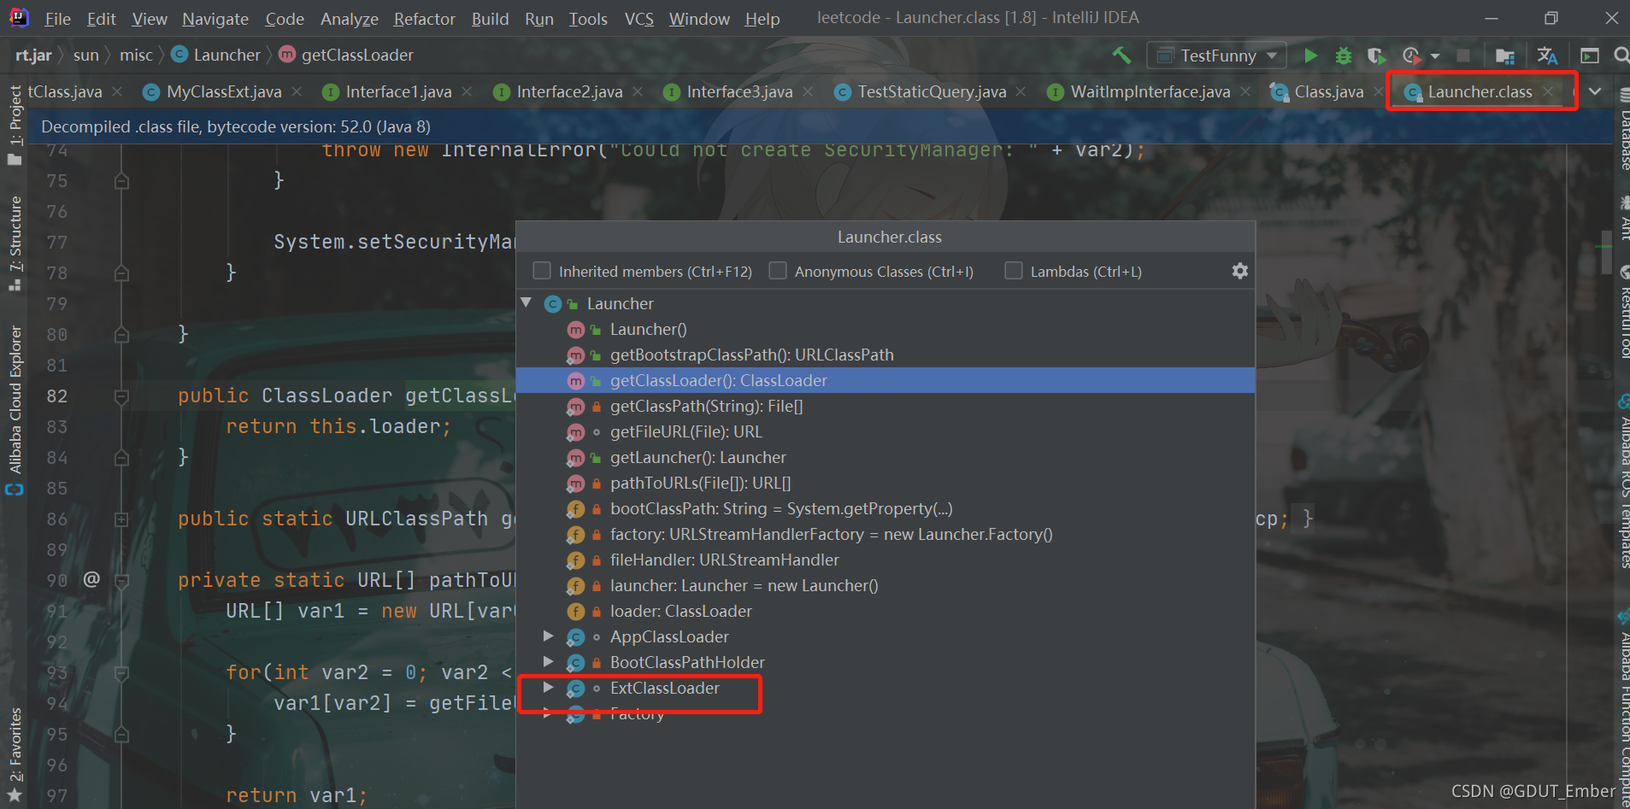Viewport: 1630px width, 809px height.
Task: Open Project Structure folder icon
Action: (x=1505, y=56)
